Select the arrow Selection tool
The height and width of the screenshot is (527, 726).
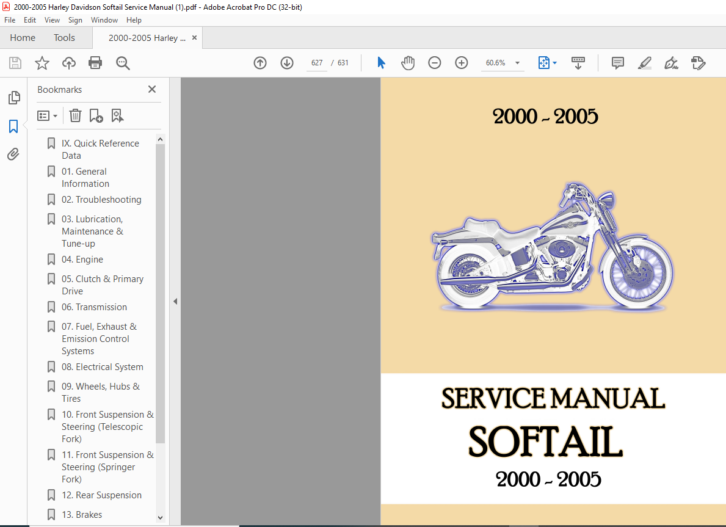381,62
